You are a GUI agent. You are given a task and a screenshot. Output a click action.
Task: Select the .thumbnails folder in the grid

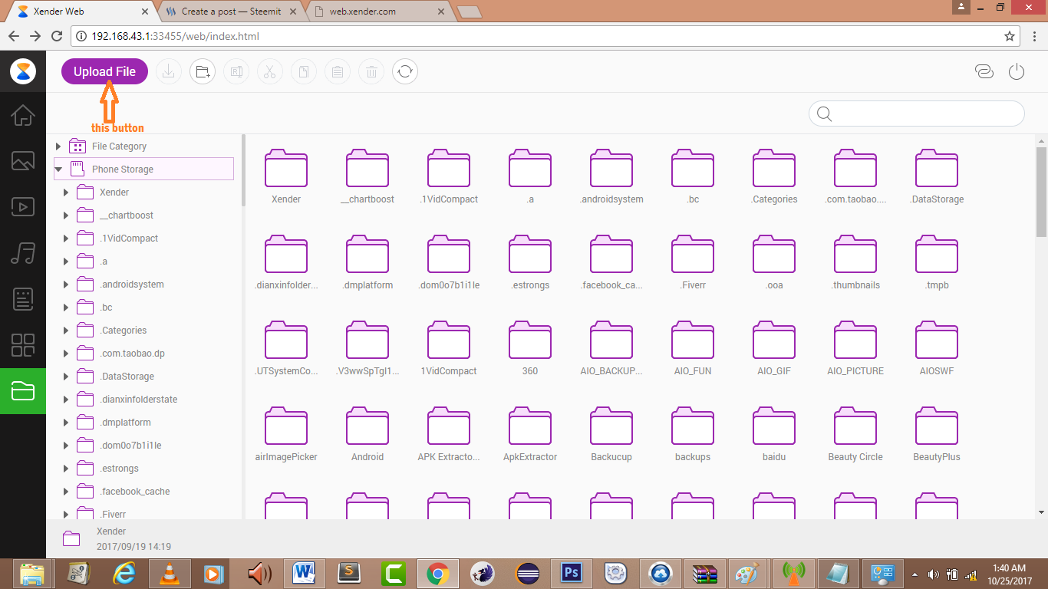pyautogui.click(x=855, y=262)
